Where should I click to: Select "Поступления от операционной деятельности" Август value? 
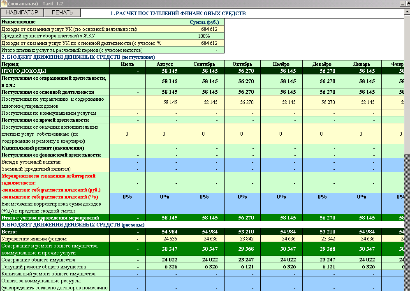tap(165, 81)
